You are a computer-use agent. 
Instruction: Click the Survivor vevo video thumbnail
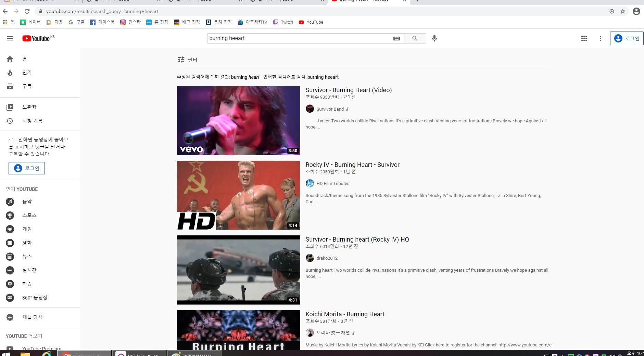tap(238, 121)
